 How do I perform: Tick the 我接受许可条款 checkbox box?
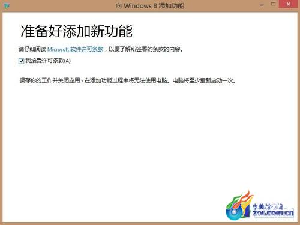click(x=22, y=61)
